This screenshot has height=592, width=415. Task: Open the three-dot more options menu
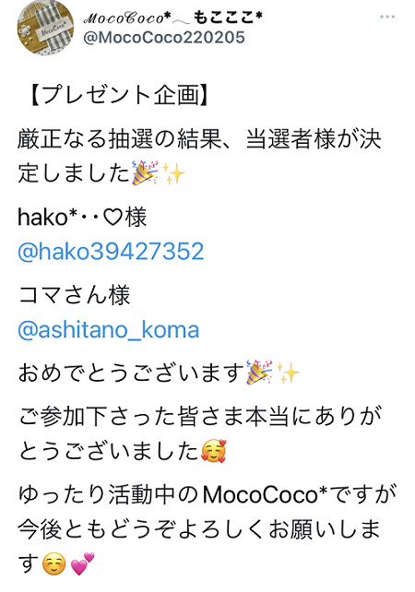click(x=387, y=17)
